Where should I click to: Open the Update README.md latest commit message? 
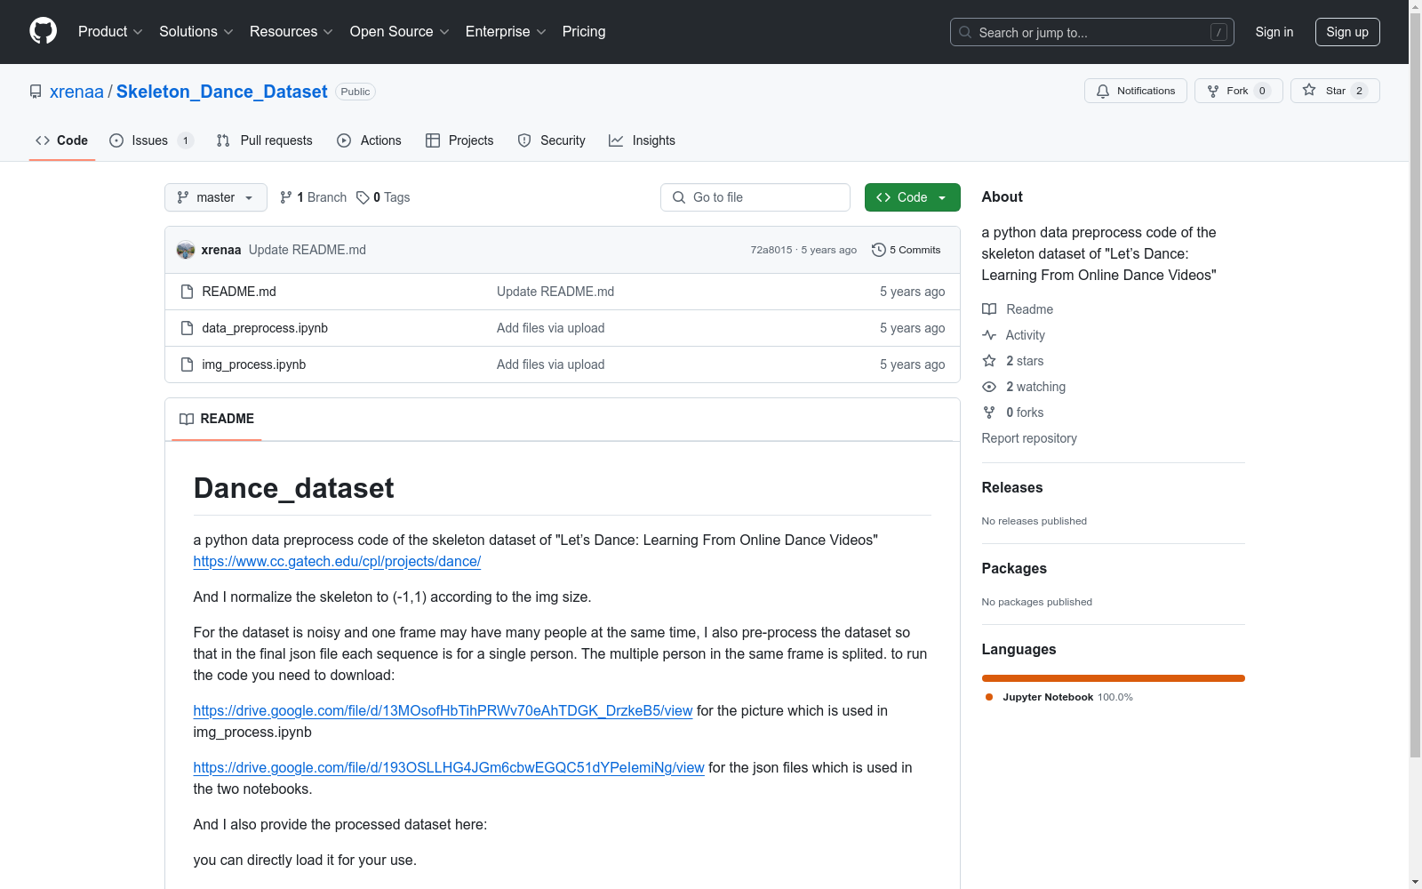click(308, 250)
